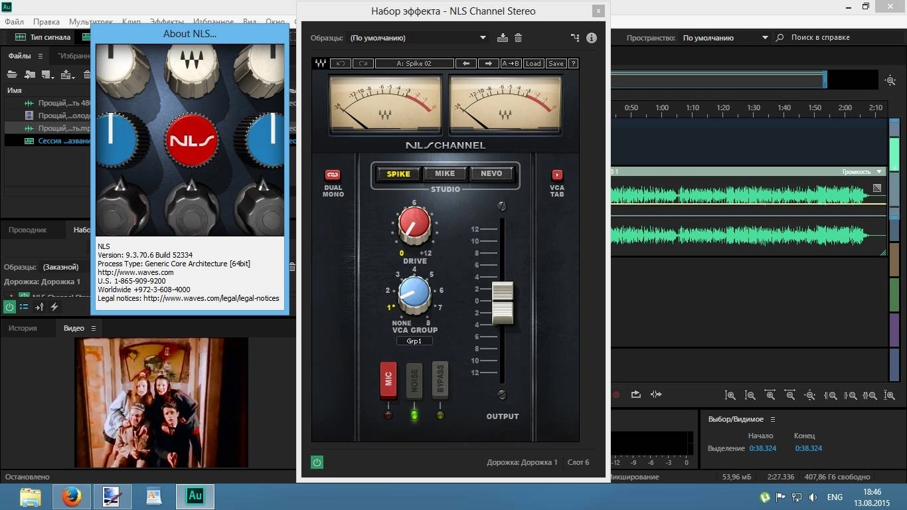This screenshot has width=907, height=510.
Task: Undo last change in NLS plugin toolbar
Action: click(x=341, y=64)
